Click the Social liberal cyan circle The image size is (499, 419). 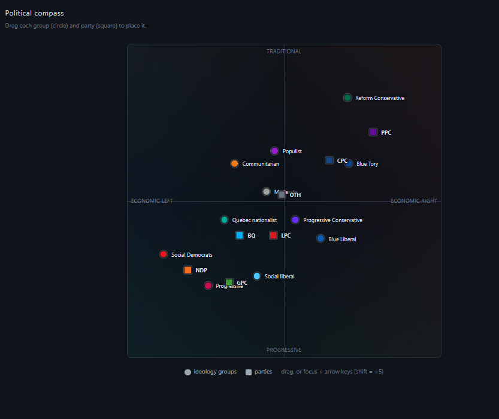pyautogui.click(x=257, y=276)
